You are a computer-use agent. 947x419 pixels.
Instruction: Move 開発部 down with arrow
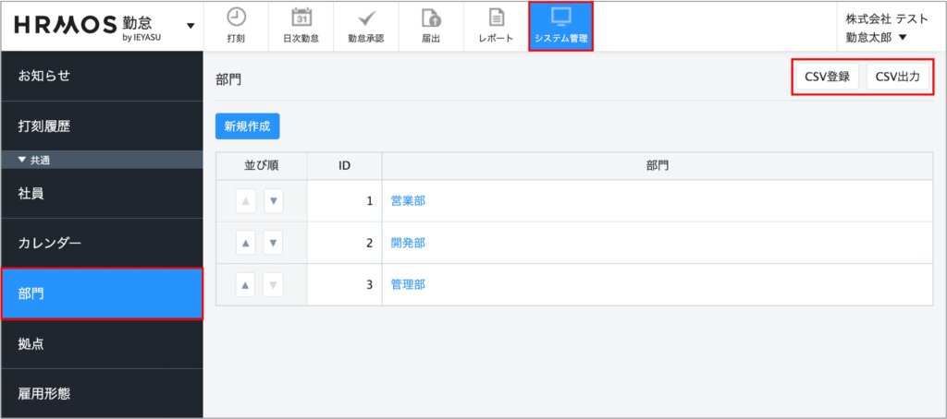273,244
